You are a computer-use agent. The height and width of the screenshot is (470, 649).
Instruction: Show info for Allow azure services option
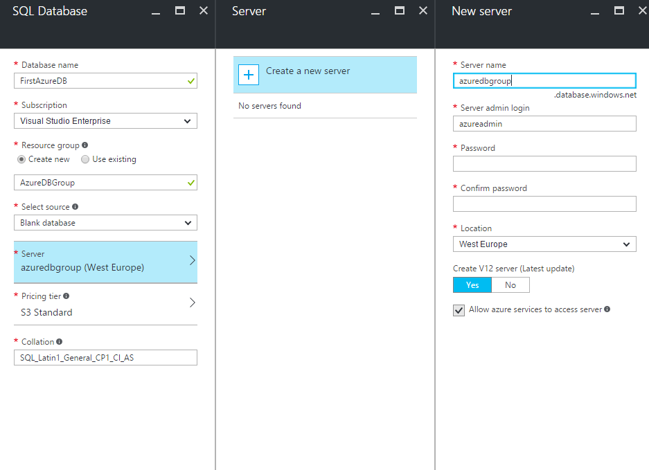click(x=607, y=309)
